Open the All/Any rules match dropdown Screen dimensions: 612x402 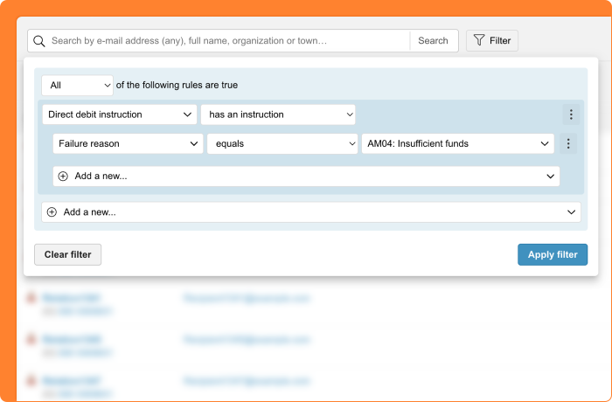[x=77, y=85]
